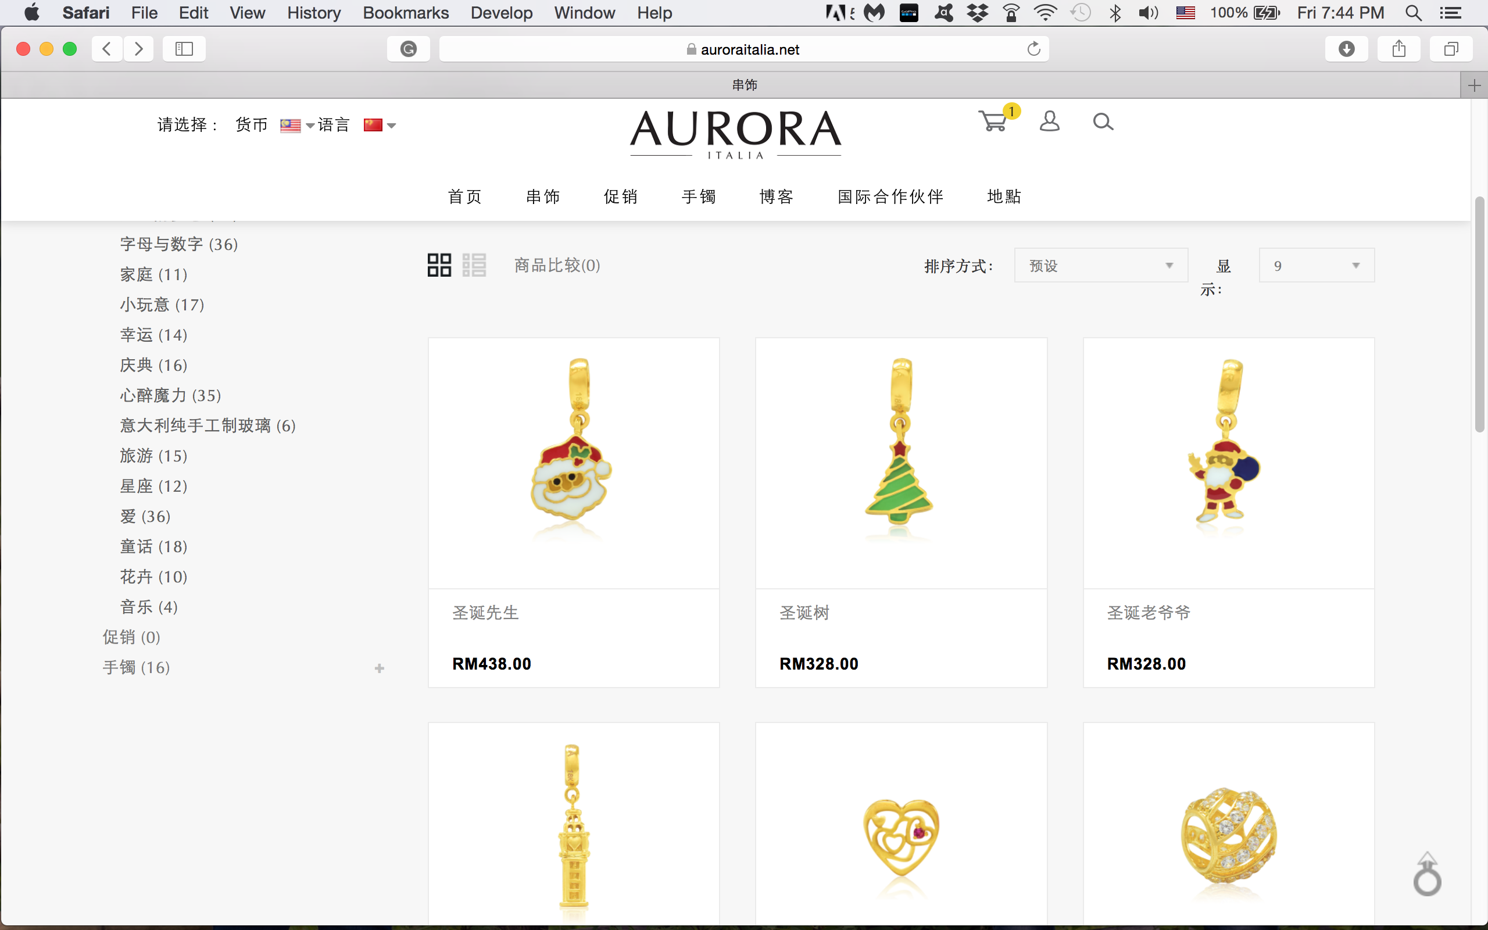
Task: Open 博客 navigation link
Action: click(777, 196)
